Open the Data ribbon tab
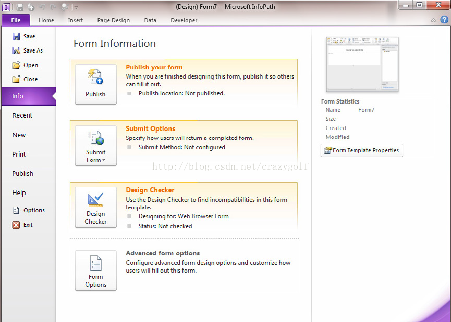The width and height of the screenshot is (451, 322). click(x=150, y=20)
